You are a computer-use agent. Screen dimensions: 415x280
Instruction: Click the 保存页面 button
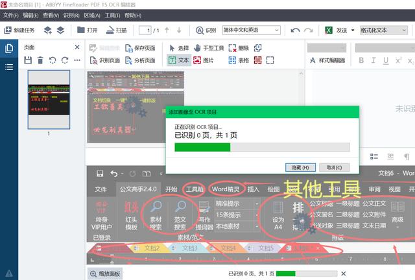(x=140, y=48)
